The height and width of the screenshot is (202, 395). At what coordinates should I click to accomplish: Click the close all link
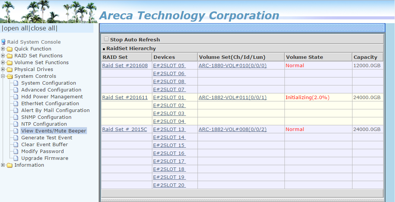point(43,28)
